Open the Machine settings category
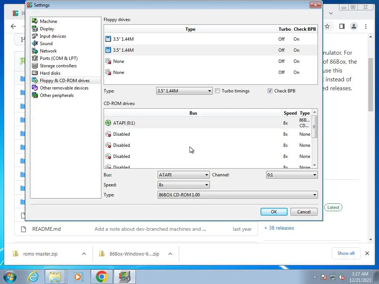Image resolution: width=379 pixels, height=284 pixels. pyautogui.click(x=48, y=21)
